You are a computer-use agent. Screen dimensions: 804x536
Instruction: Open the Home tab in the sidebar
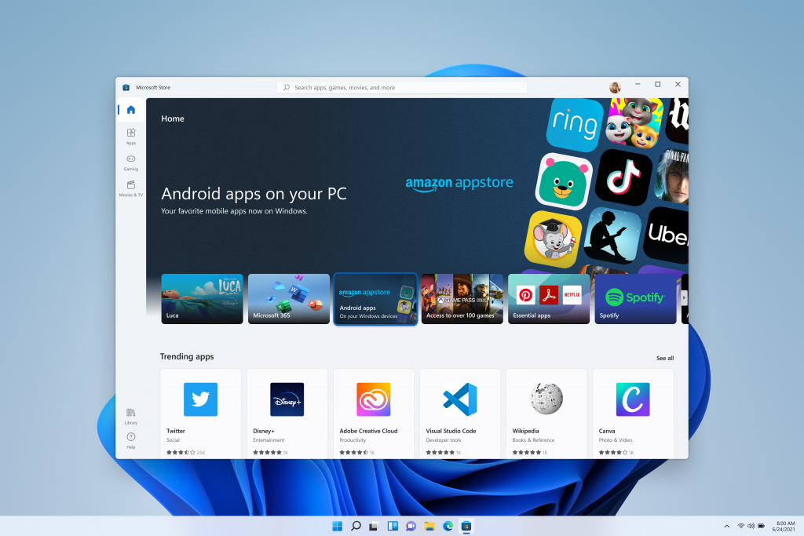[131, 110]
